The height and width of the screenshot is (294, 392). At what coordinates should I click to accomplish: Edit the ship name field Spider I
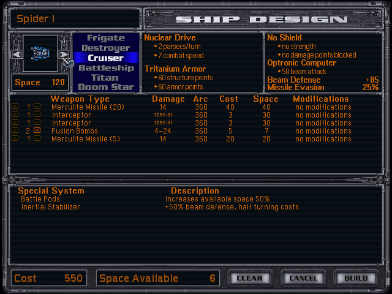pos(73,18)
